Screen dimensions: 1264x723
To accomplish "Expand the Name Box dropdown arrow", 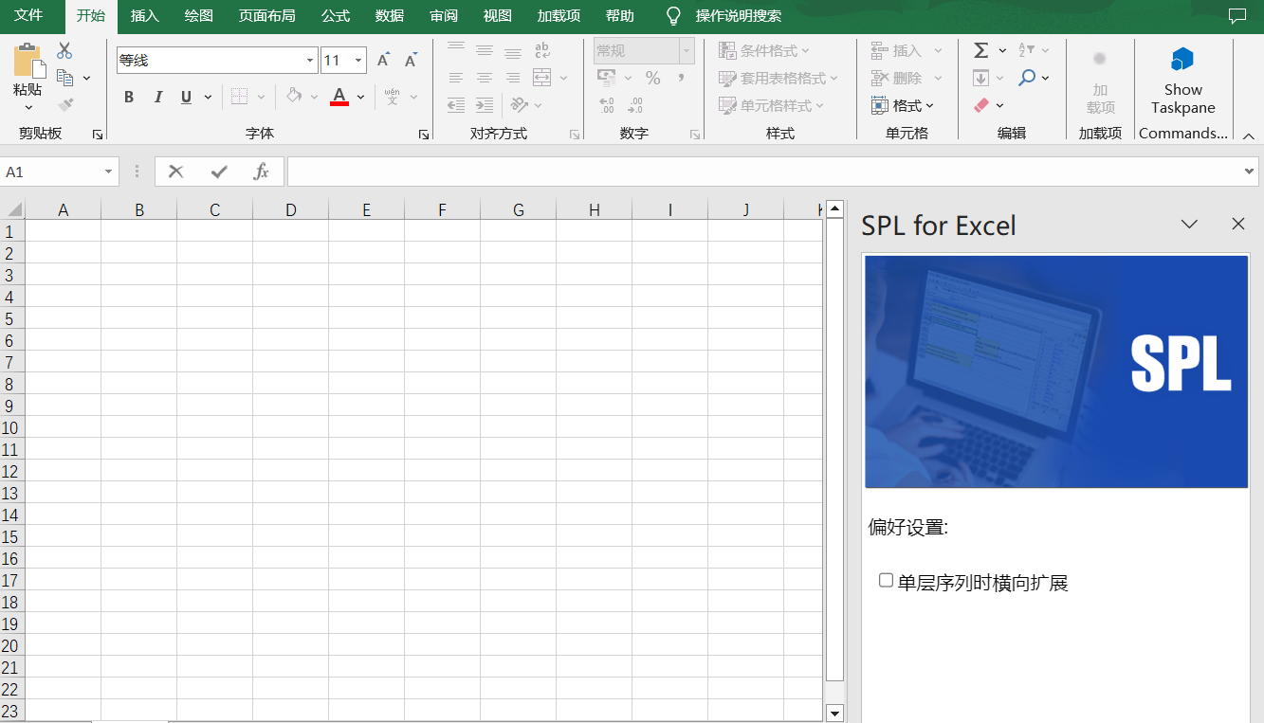I will (x=109, y=172).
